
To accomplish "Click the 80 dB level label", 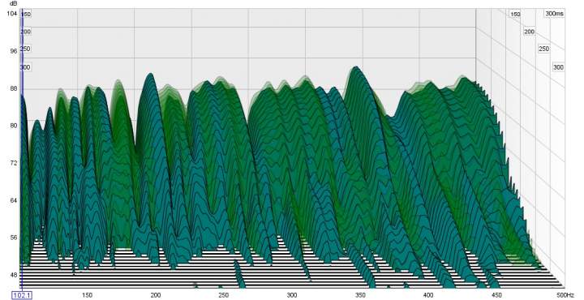I will coord(14,126).
